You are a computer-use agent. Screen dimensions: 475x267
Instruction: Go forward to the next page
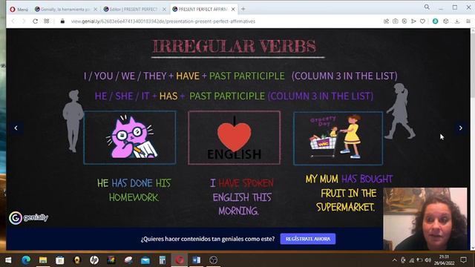(24, 22)
